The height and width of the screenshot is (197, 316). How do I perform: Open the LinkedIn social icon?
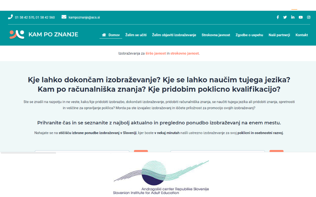pyautogui.click(x=293, y=17)
